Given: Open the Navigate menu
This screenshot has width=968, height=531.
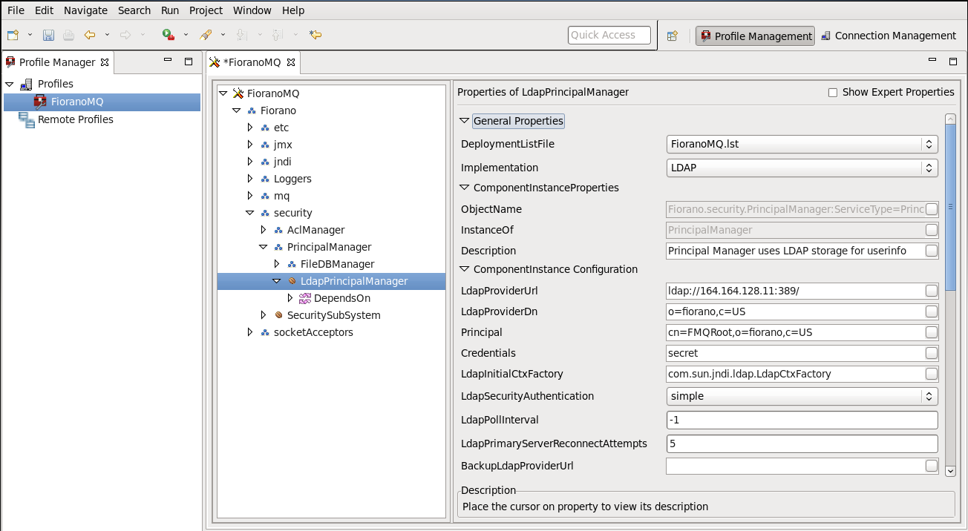Looking at the screenshot, I should pos(85,10).
